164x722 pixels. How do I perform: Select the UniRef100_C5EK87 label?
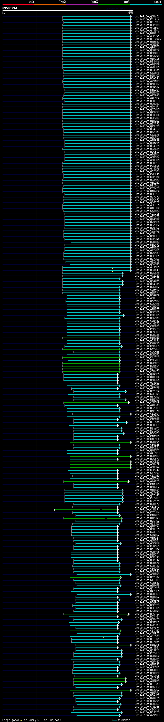coord(147,321)
